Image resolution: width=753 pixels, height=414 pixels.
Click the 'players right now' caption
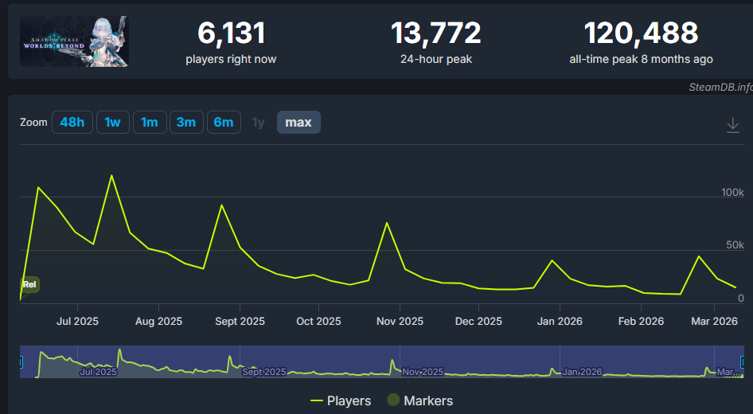[231, 59]
